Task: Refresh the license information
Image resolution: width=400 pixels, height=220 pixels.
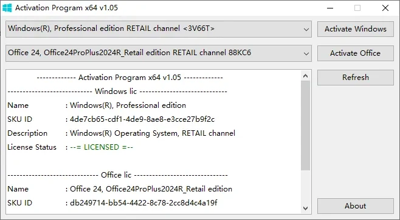Action: click(x=356, y=78)
